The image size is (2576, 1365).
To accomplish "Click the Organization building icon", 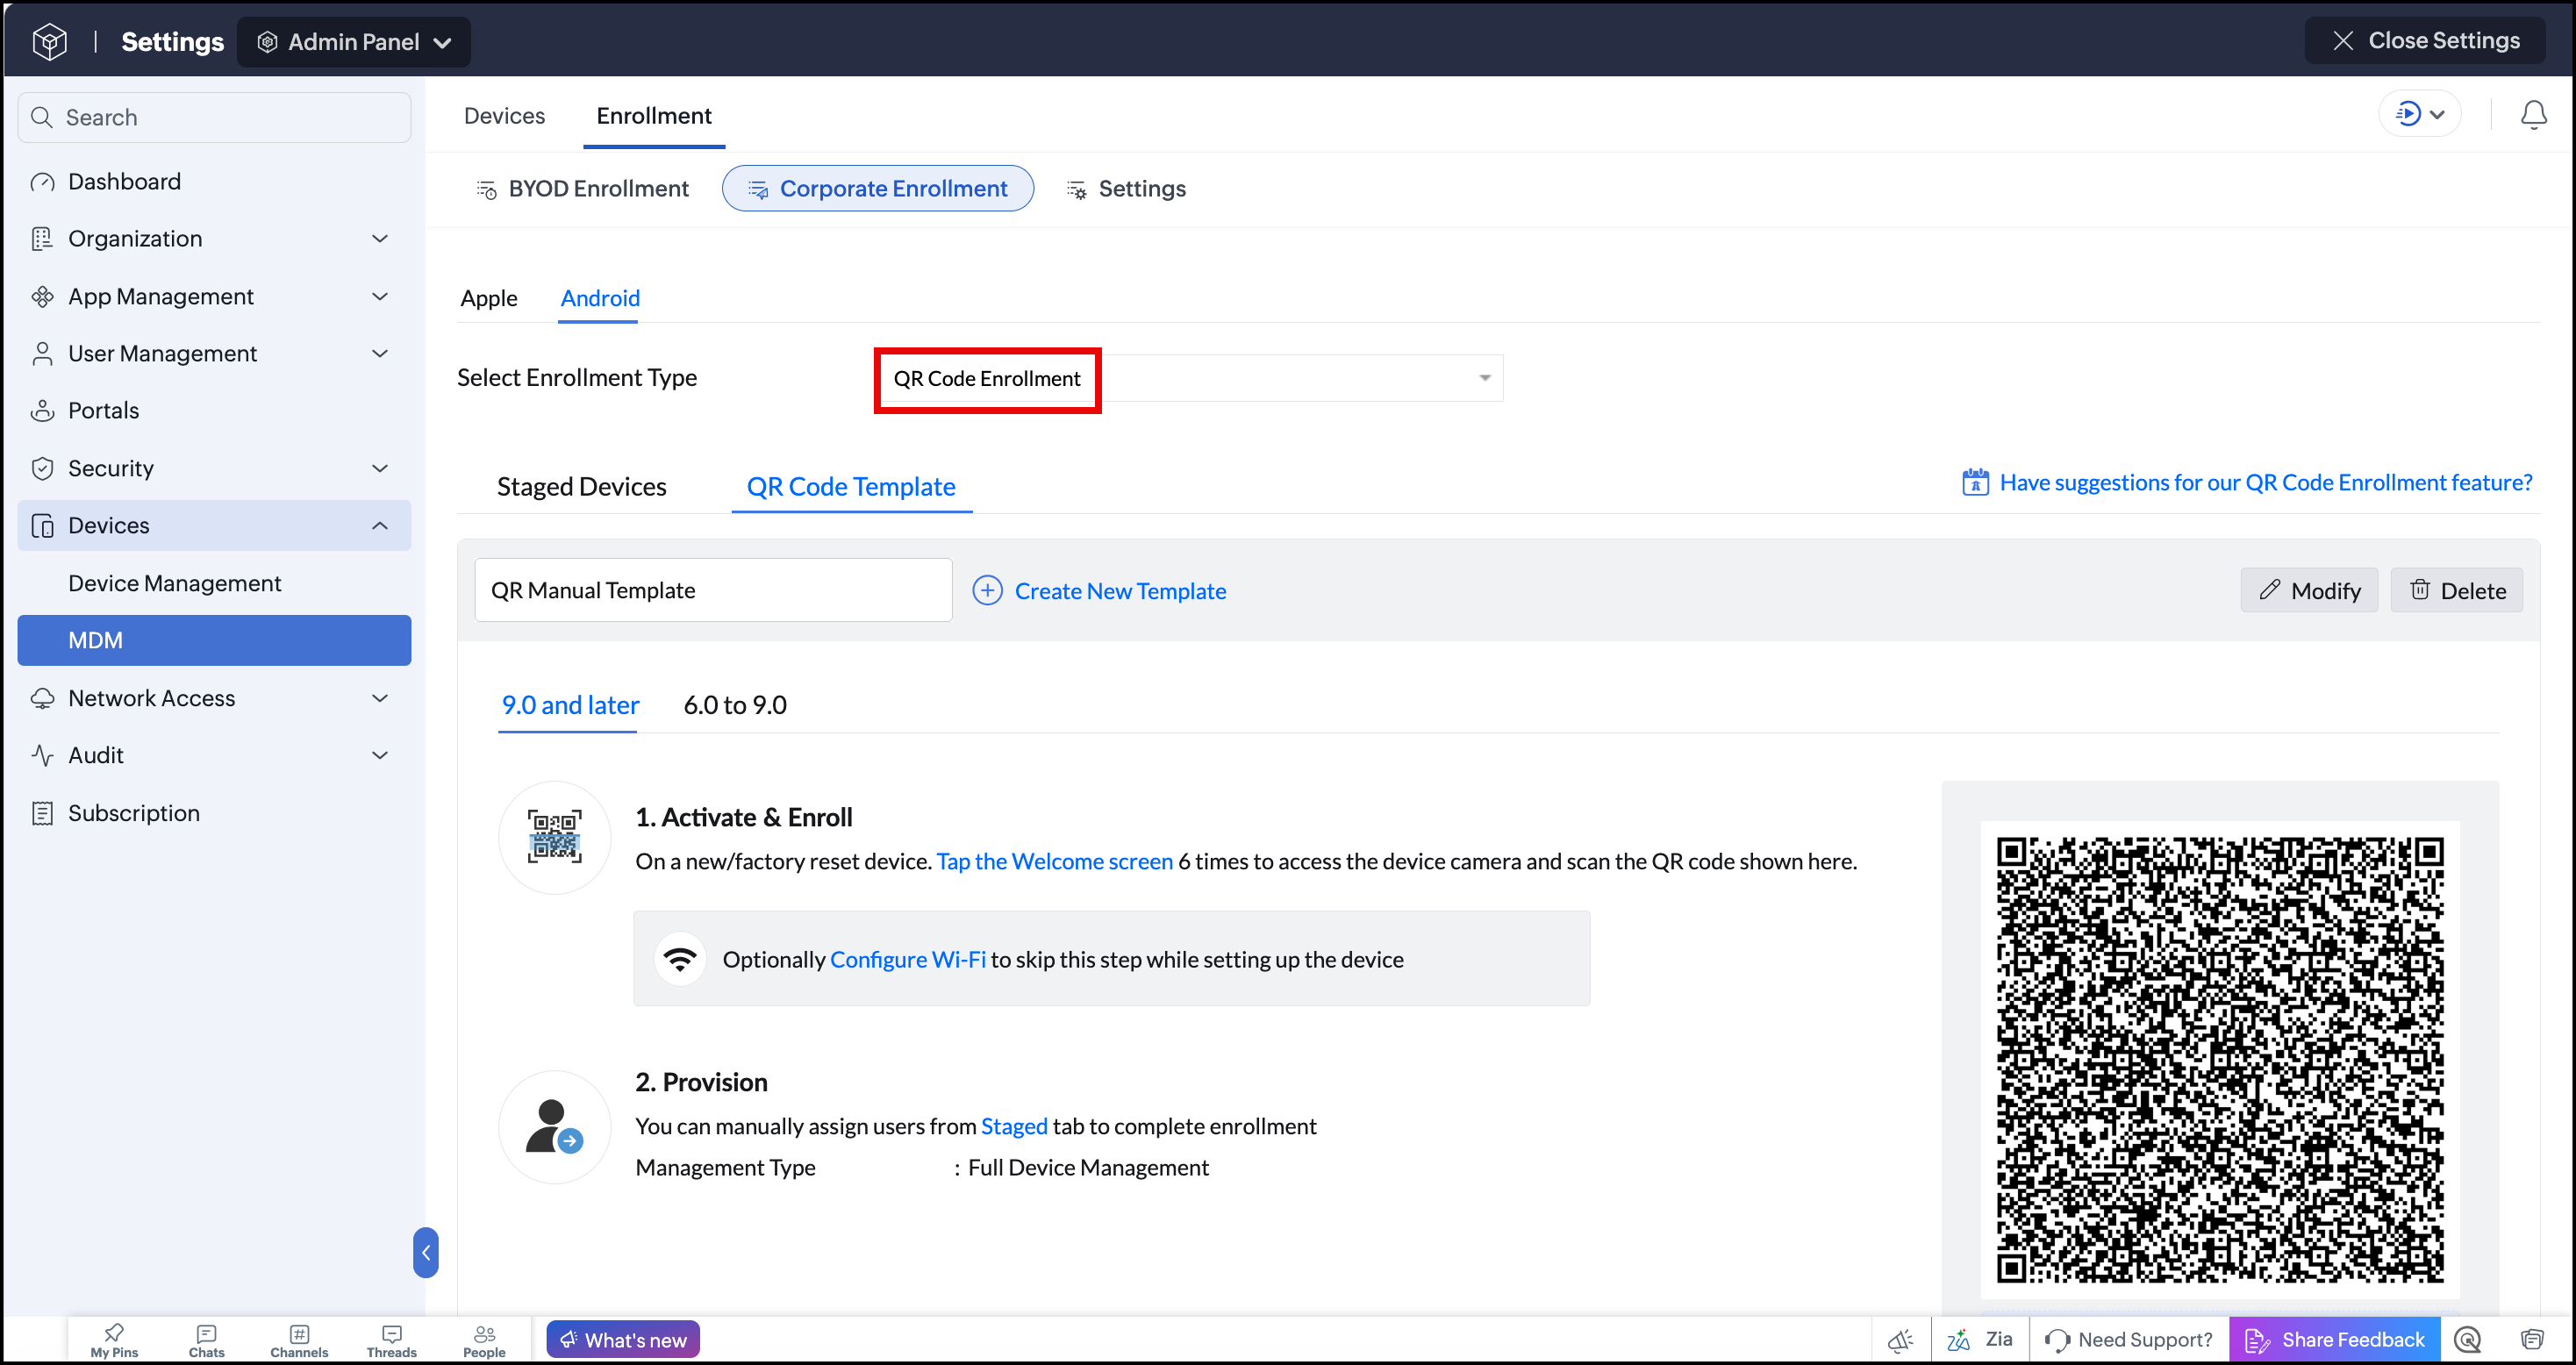I will [42, 238].
